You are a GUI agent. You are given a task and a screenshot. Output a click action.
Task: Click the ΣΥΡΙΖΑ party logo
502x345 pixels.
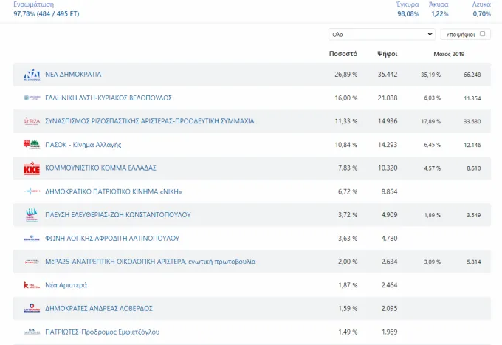32,121
